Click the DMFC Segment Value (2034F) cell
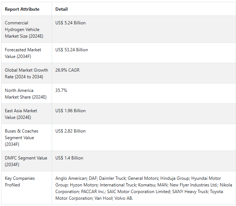 click(26, 161)
